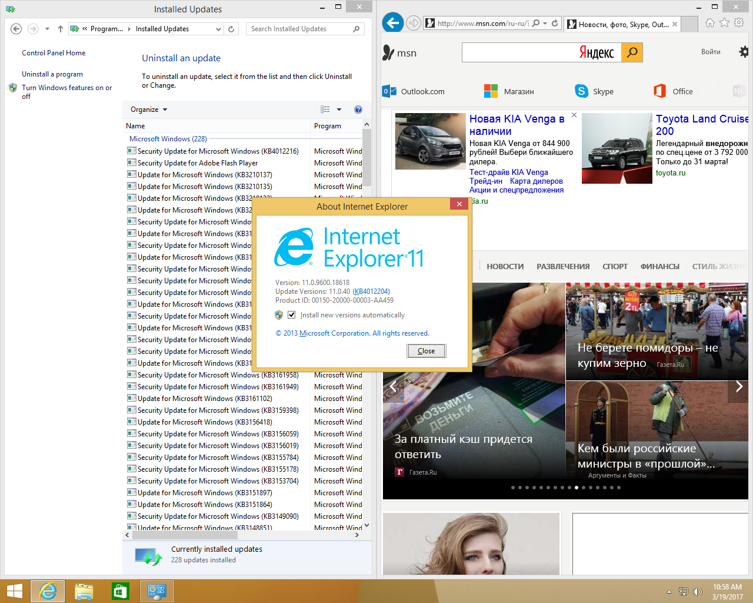Focus the Search Installed Updates field

click(305, 29)
